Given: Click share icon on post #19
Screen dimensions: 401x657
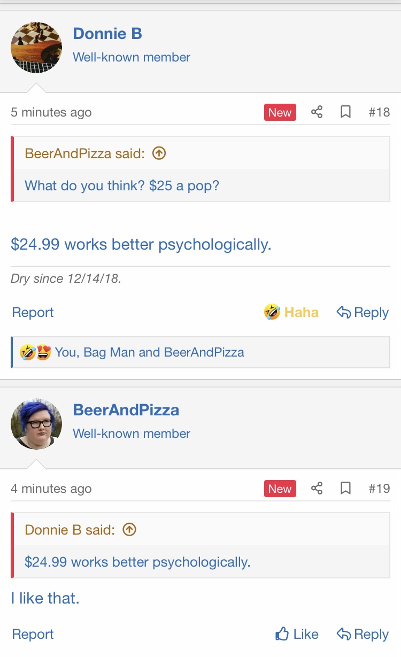Looking at the screenshot, I should [x=317, y=489].
